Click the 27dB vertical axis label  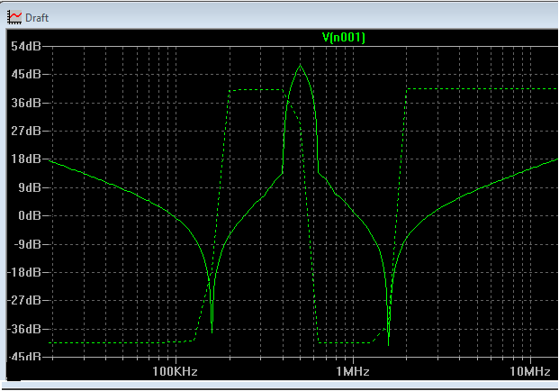coord(25,131)
